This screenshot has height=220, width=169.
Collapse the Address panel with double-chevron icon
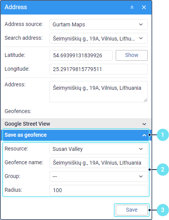click(132, 7)
